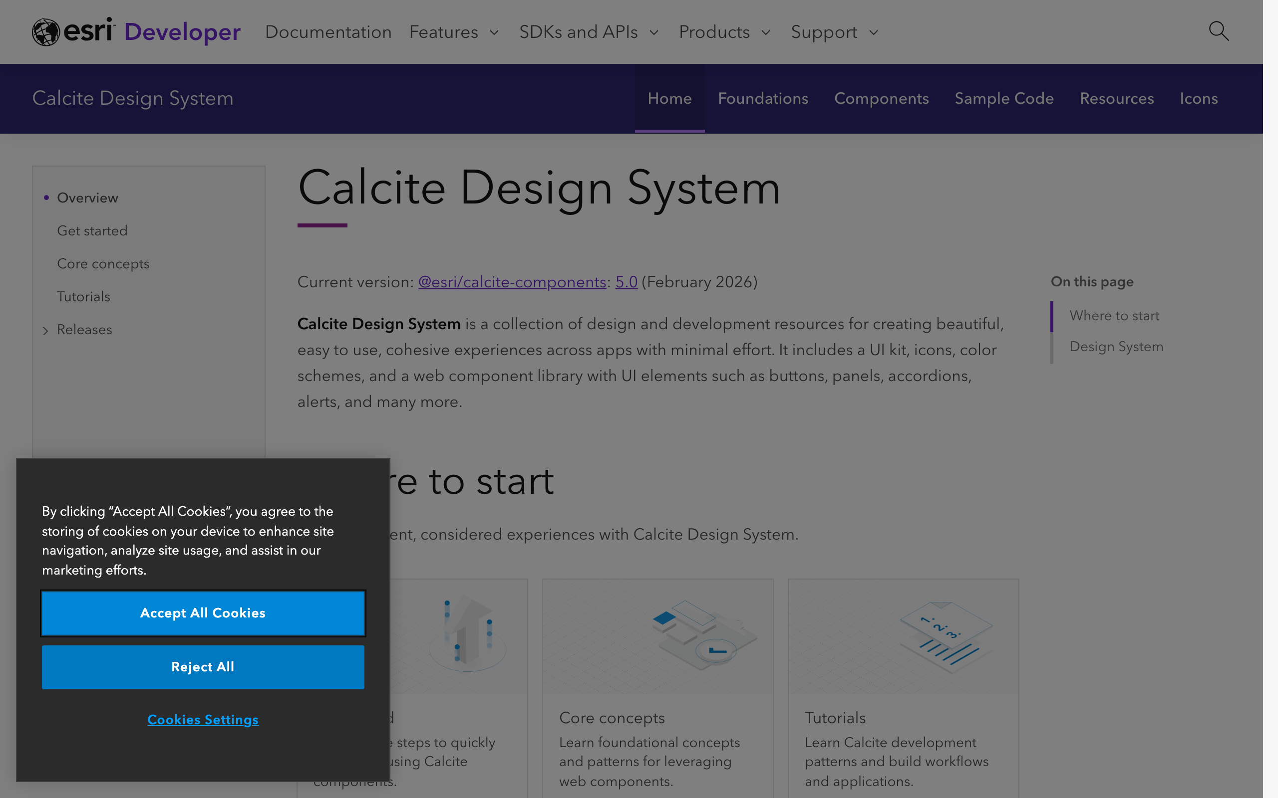Image resolution: width=1278 pixels, height=798 pixels.
Task: Open the Core concepts card illustration
Action: coord(657,636)
